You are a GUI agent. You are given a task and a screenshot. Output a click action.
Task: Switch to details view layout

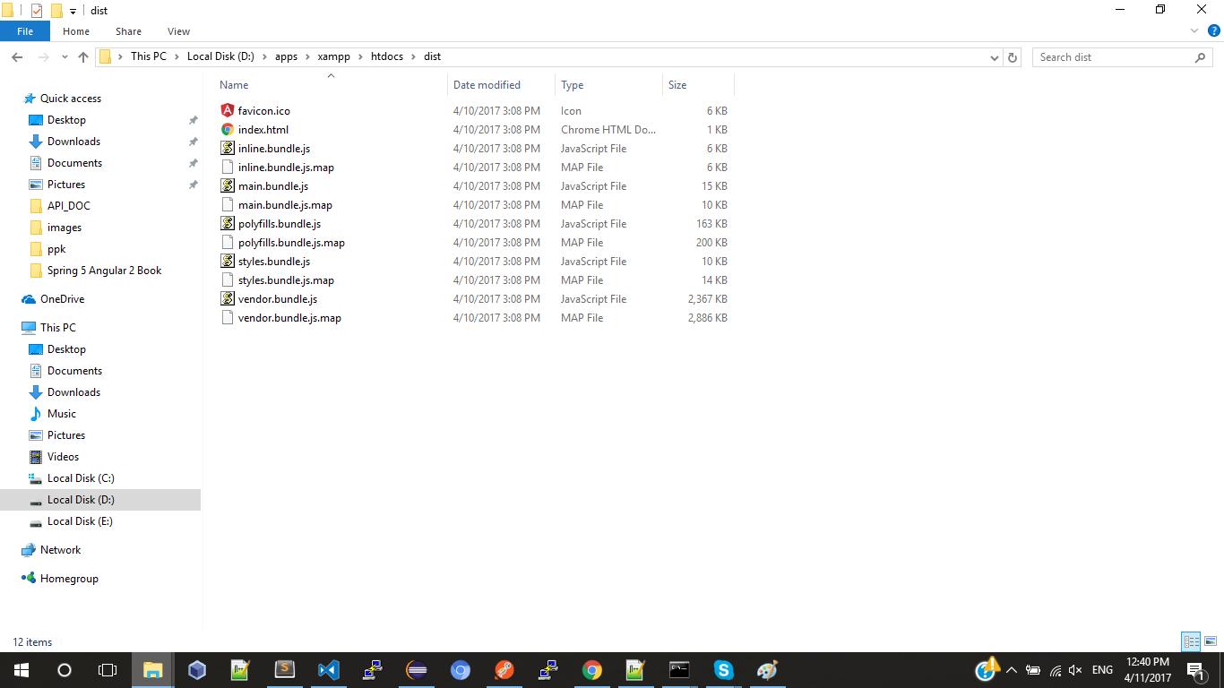[x=1191, y=641]
